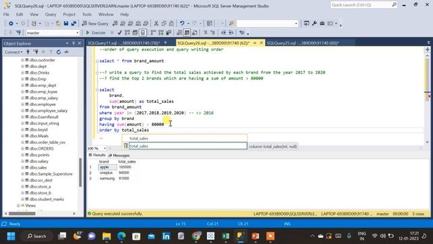Expand the dbo.custorder table node
The height and width of the screenshot is (244, 433).
point(22,60)
